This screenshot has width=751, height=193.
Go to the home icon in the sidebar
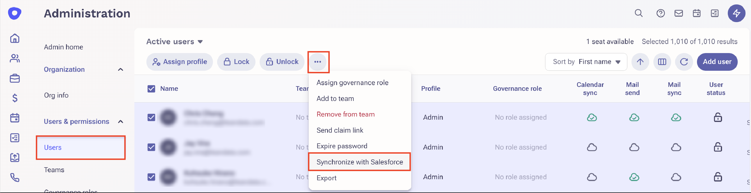click(x=15, y=38)
